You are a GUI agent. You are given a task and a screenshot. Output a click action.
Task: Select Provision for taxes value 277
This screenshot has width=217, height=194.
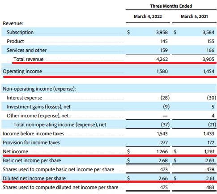pyautogui.click(x=164, y=142)
